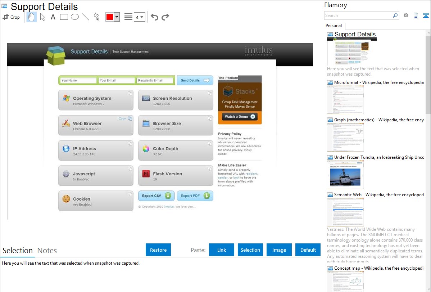The image size is (431, 292).
Task: Open the Selection tab
Action: pos(17,251)
